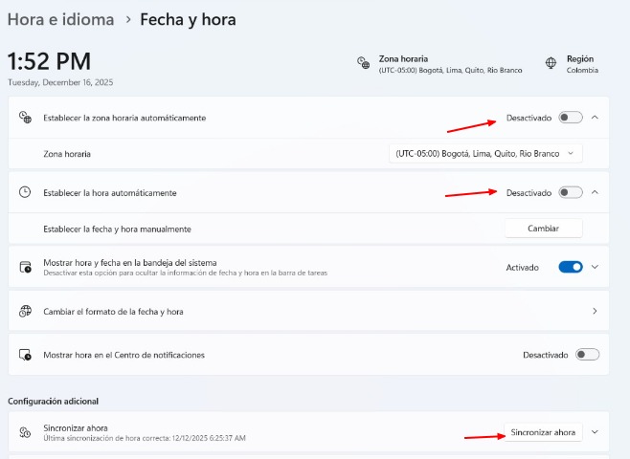Viewport: 630px width, 459px height.
Task: Enable Establecer la zona horaria automáticamente toggle
Action: click(x=571, y=118)
